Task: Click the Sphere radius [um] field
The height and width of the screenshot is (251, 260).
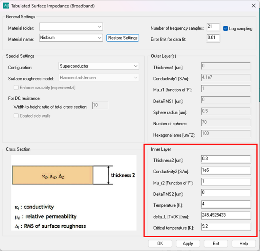Action: click(x=226, y=111)
